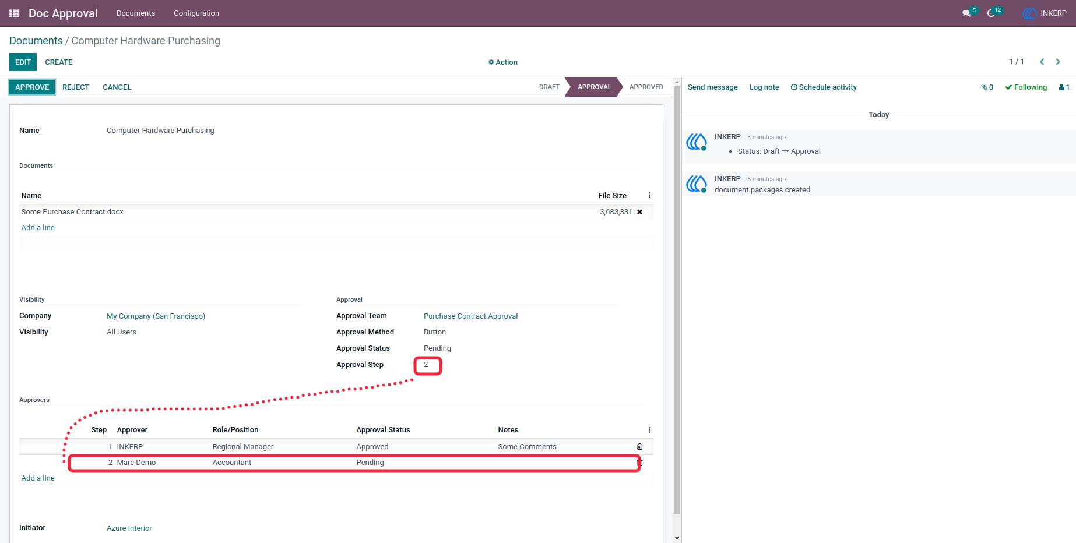Click the attachments paperclip counter
This screenshot has width=1076, height=543.
987,87
